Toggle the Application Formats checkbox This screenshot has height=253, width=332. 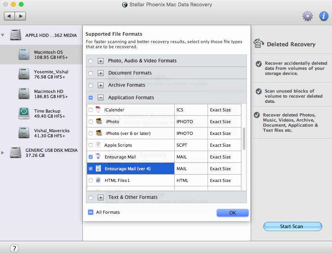[x=91, y=98]
